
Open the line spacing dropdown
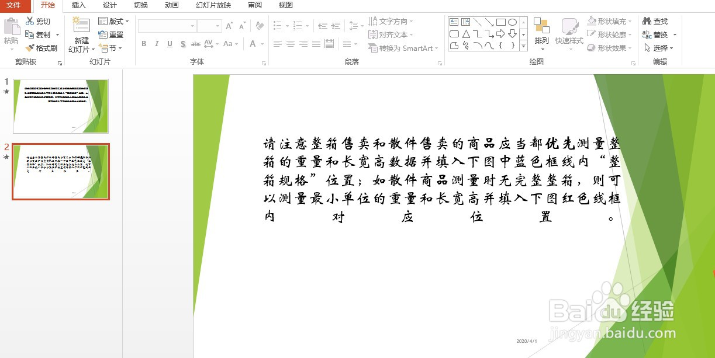point(355,26)
